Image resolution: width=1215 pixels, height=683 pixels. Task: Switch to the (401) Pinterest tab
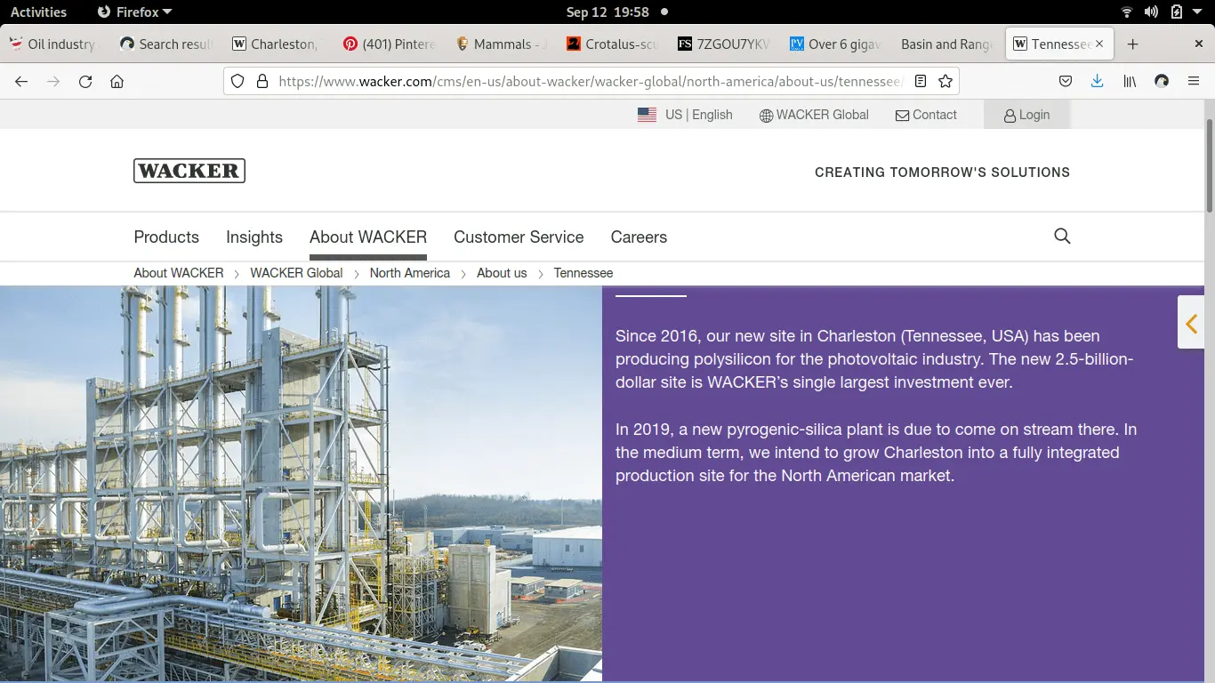(x=387, y=44)
